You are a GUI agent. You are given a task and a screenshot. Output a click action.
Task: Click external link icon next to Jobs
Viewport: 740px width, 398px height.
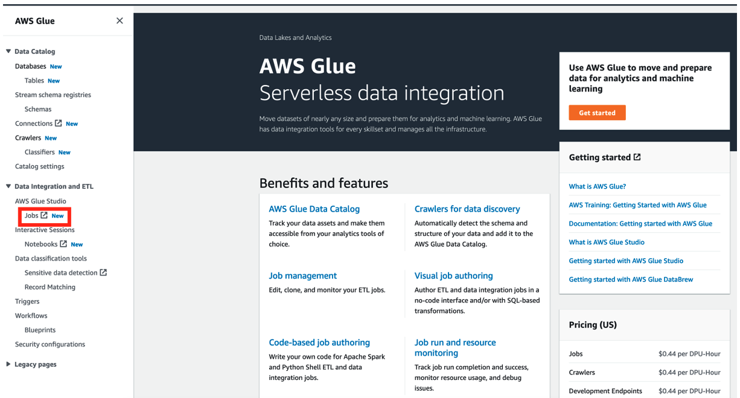pos(44,215)
